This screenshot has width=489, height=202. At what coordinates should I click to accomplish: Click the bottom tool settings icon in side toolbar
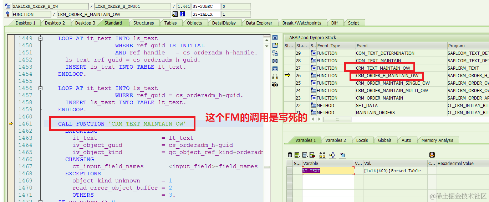click(x=275, y=84)
